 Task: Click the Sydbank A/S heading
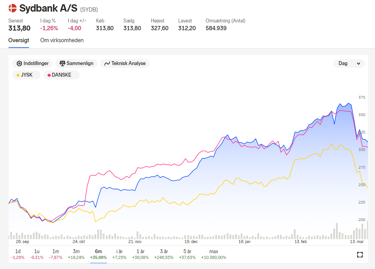tap(48, 9)
